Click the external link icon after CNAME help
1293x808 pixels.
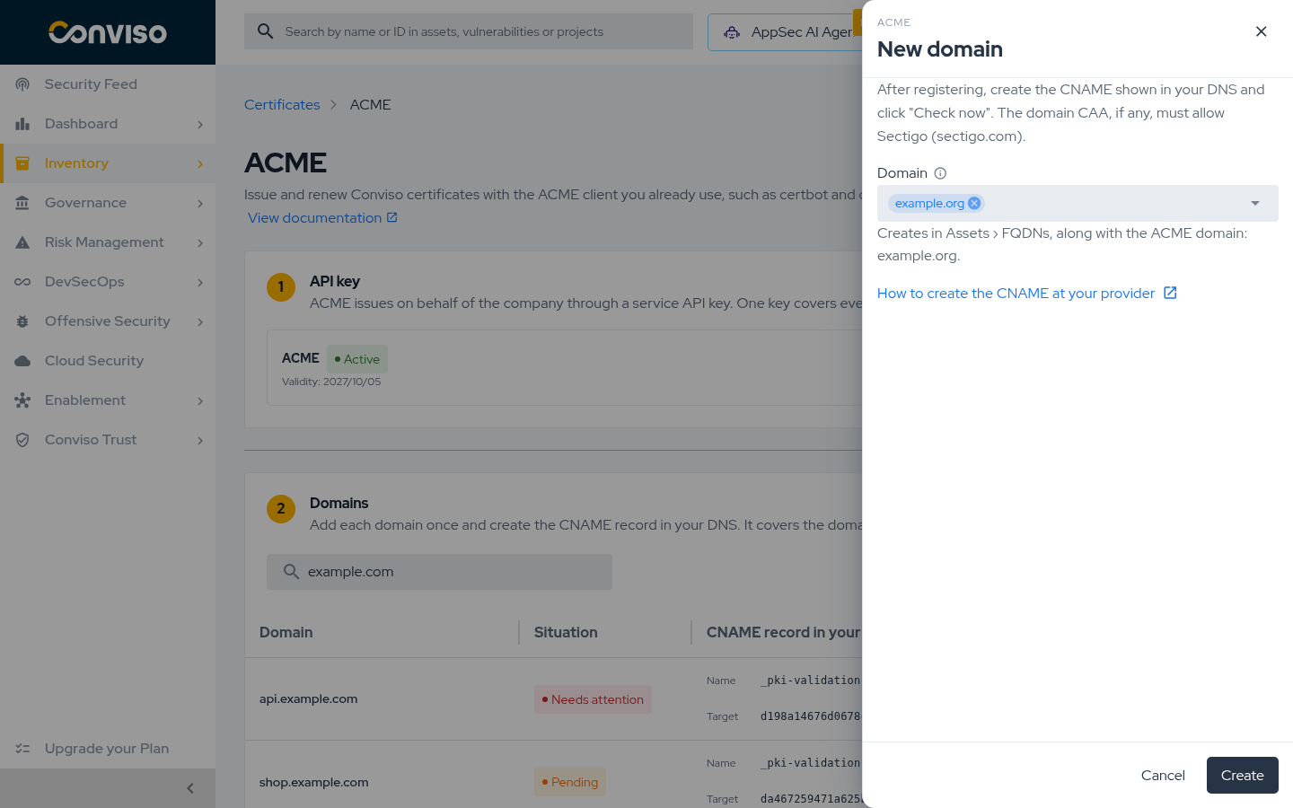point(1170,293)
